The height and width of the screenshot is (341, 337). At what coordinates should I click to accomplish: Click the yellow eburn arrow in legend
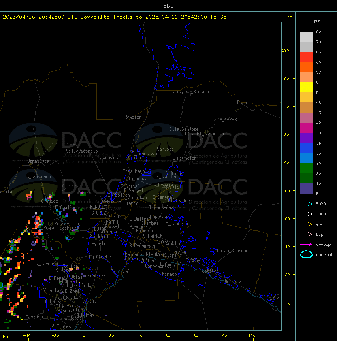pyautogui.click(x=306, y=224)
